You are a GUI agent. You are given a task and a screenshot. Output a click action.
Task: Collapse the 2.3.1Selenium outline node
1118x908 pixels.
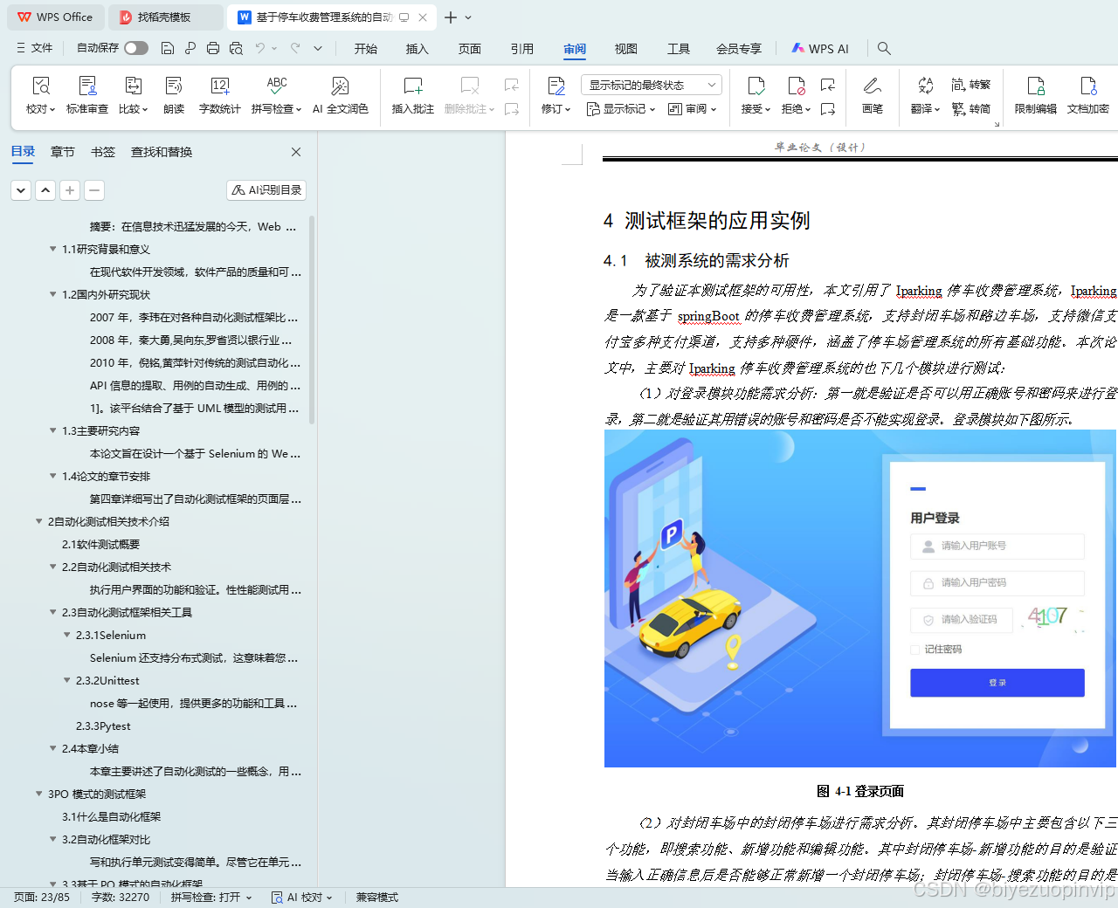pos(67,635)
